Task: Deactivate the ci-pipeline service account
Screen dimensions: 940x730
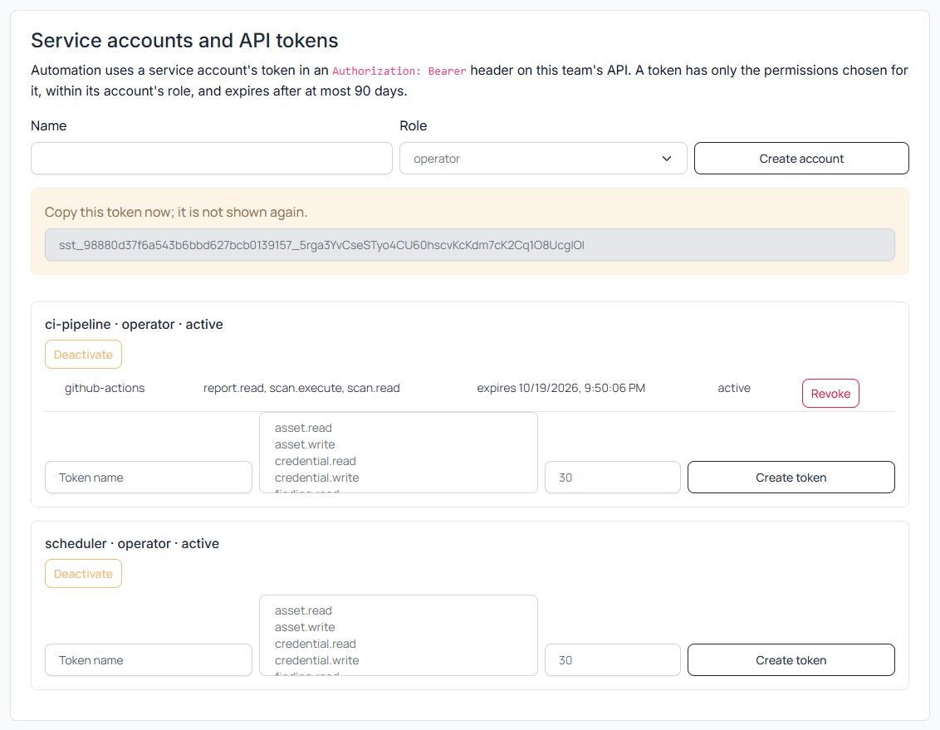Action: pyautogui.click(x=83, y=355)
